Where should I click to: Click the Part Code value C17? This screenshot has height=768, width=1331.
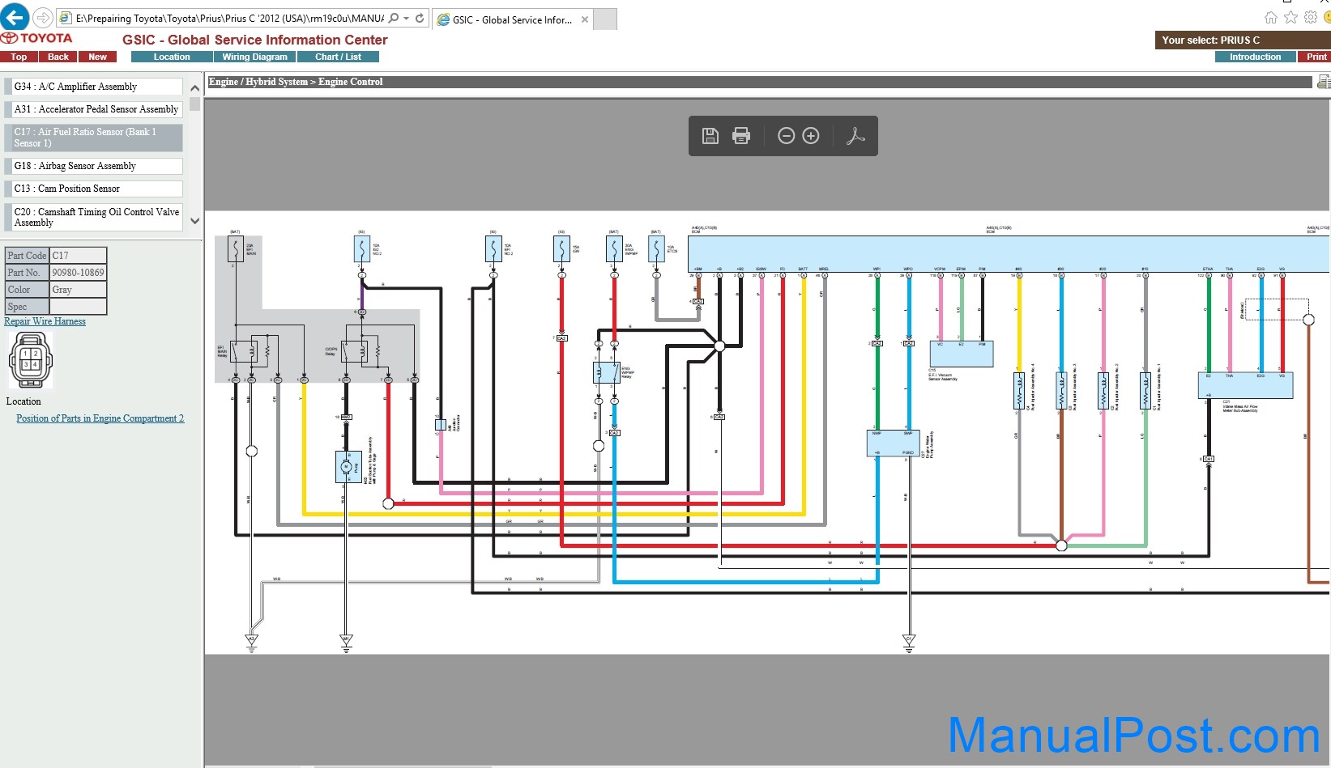(x=78, y=256)
